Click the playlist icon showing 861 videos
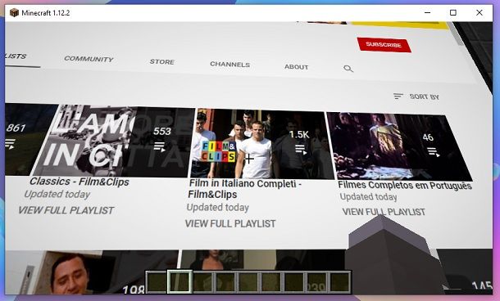Viewport: 500px width, 301px height. pyautogui.click(x=10, y=144)
